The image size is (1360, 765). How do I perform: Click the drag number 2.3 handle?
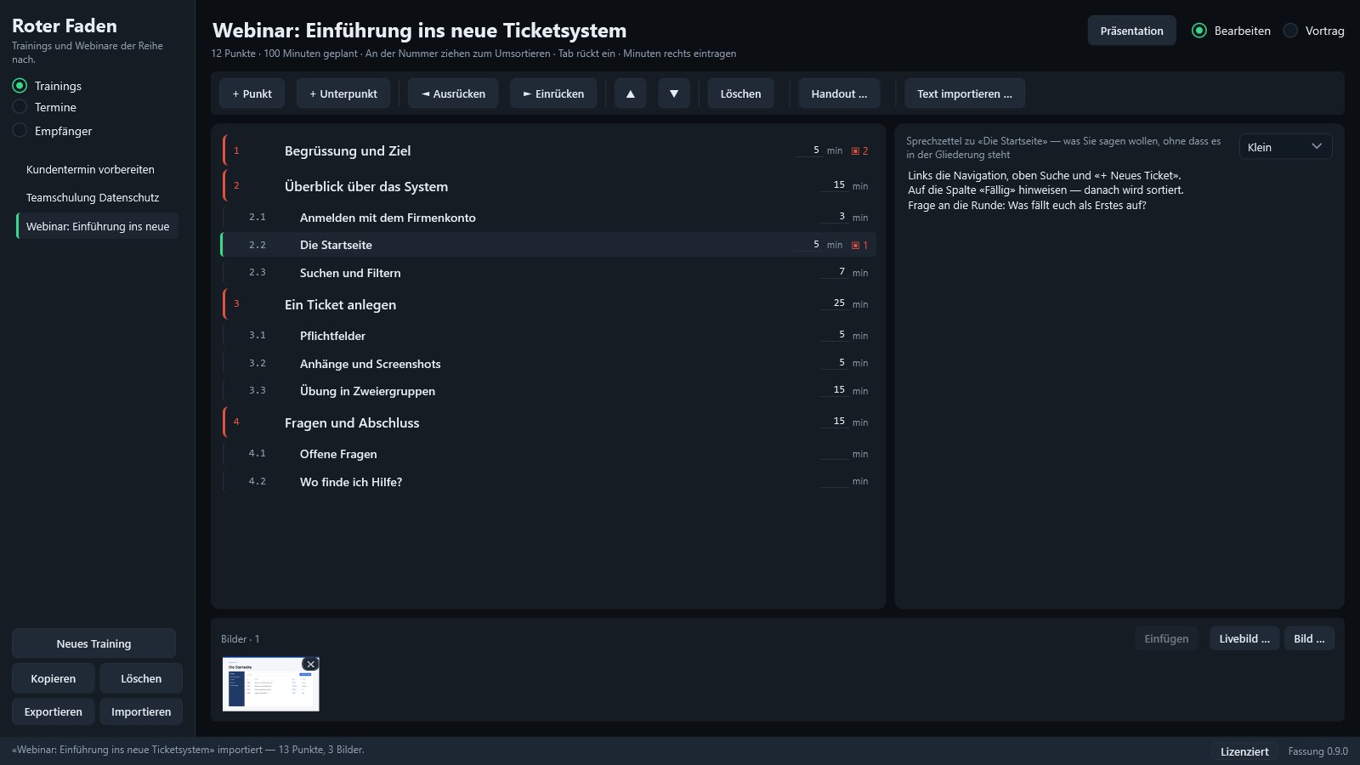click(258, 273)
